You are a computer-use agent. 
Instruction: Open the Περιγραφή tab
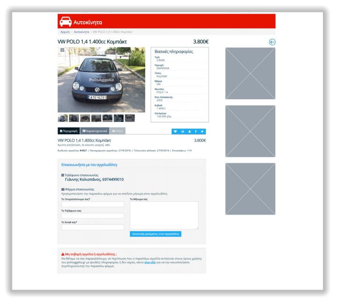pyautogui.click(x=68, y=131)
